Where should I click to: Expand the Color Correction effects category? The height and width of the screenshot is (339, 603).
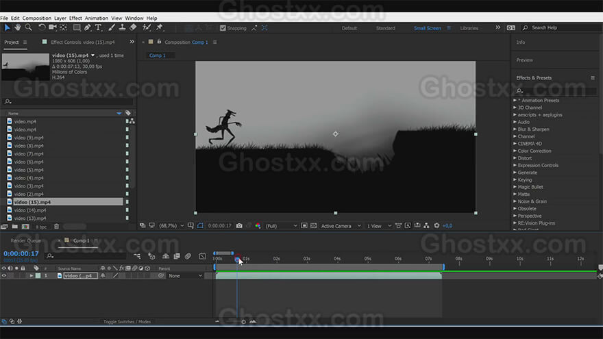515,151
